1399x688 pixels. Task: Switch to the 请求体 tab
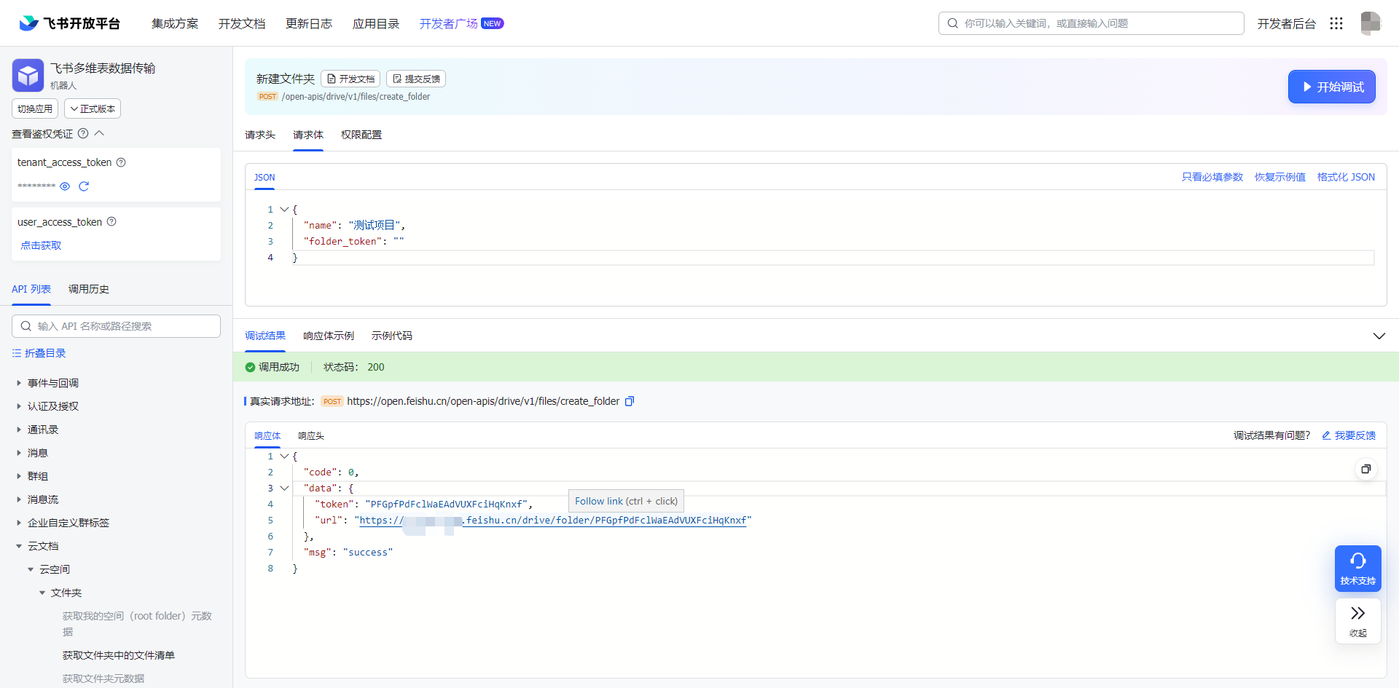pyautogui.click(x=308, y=135)
